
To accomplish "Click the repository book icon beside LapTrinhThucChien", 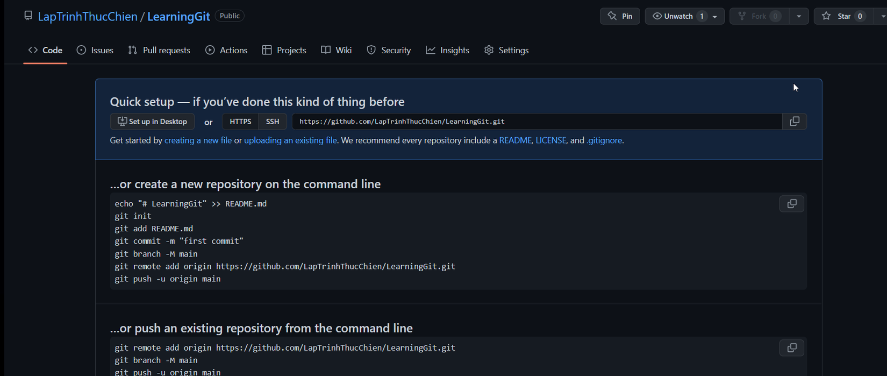I will coord(28,16).
